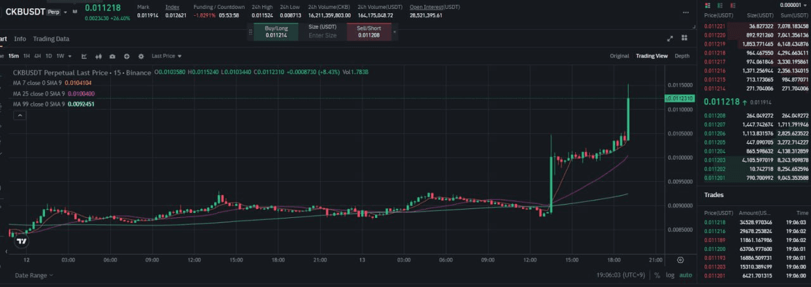Open multi-chart grid layout icon
This screenshot has width=811, height=287.
[x=685, y=38]
